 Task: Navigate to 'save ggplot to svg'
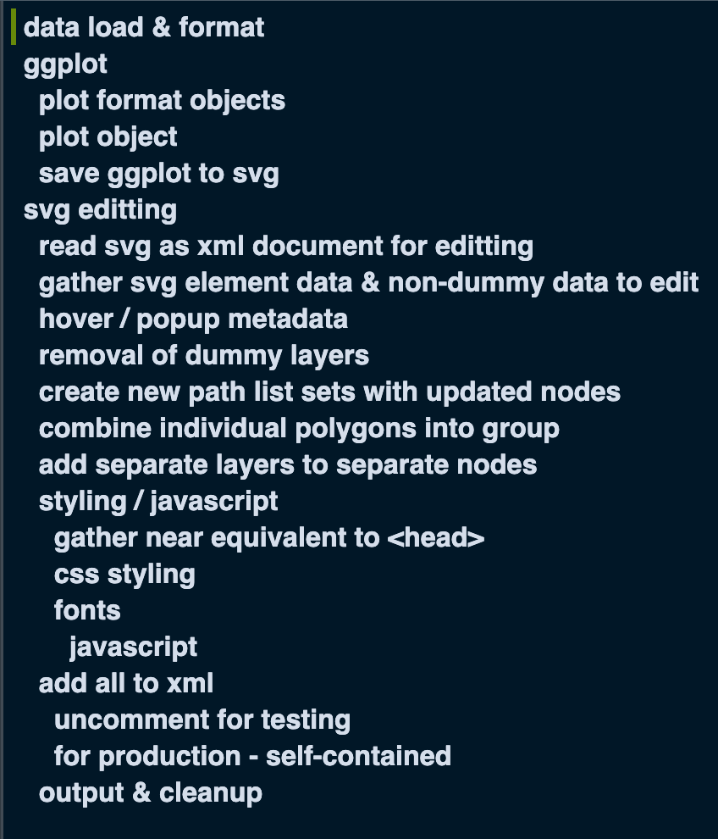click(158, 173)
